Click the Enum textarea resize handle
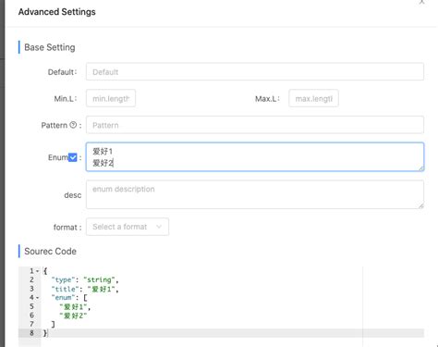438x347 pixels. (421, 168)
